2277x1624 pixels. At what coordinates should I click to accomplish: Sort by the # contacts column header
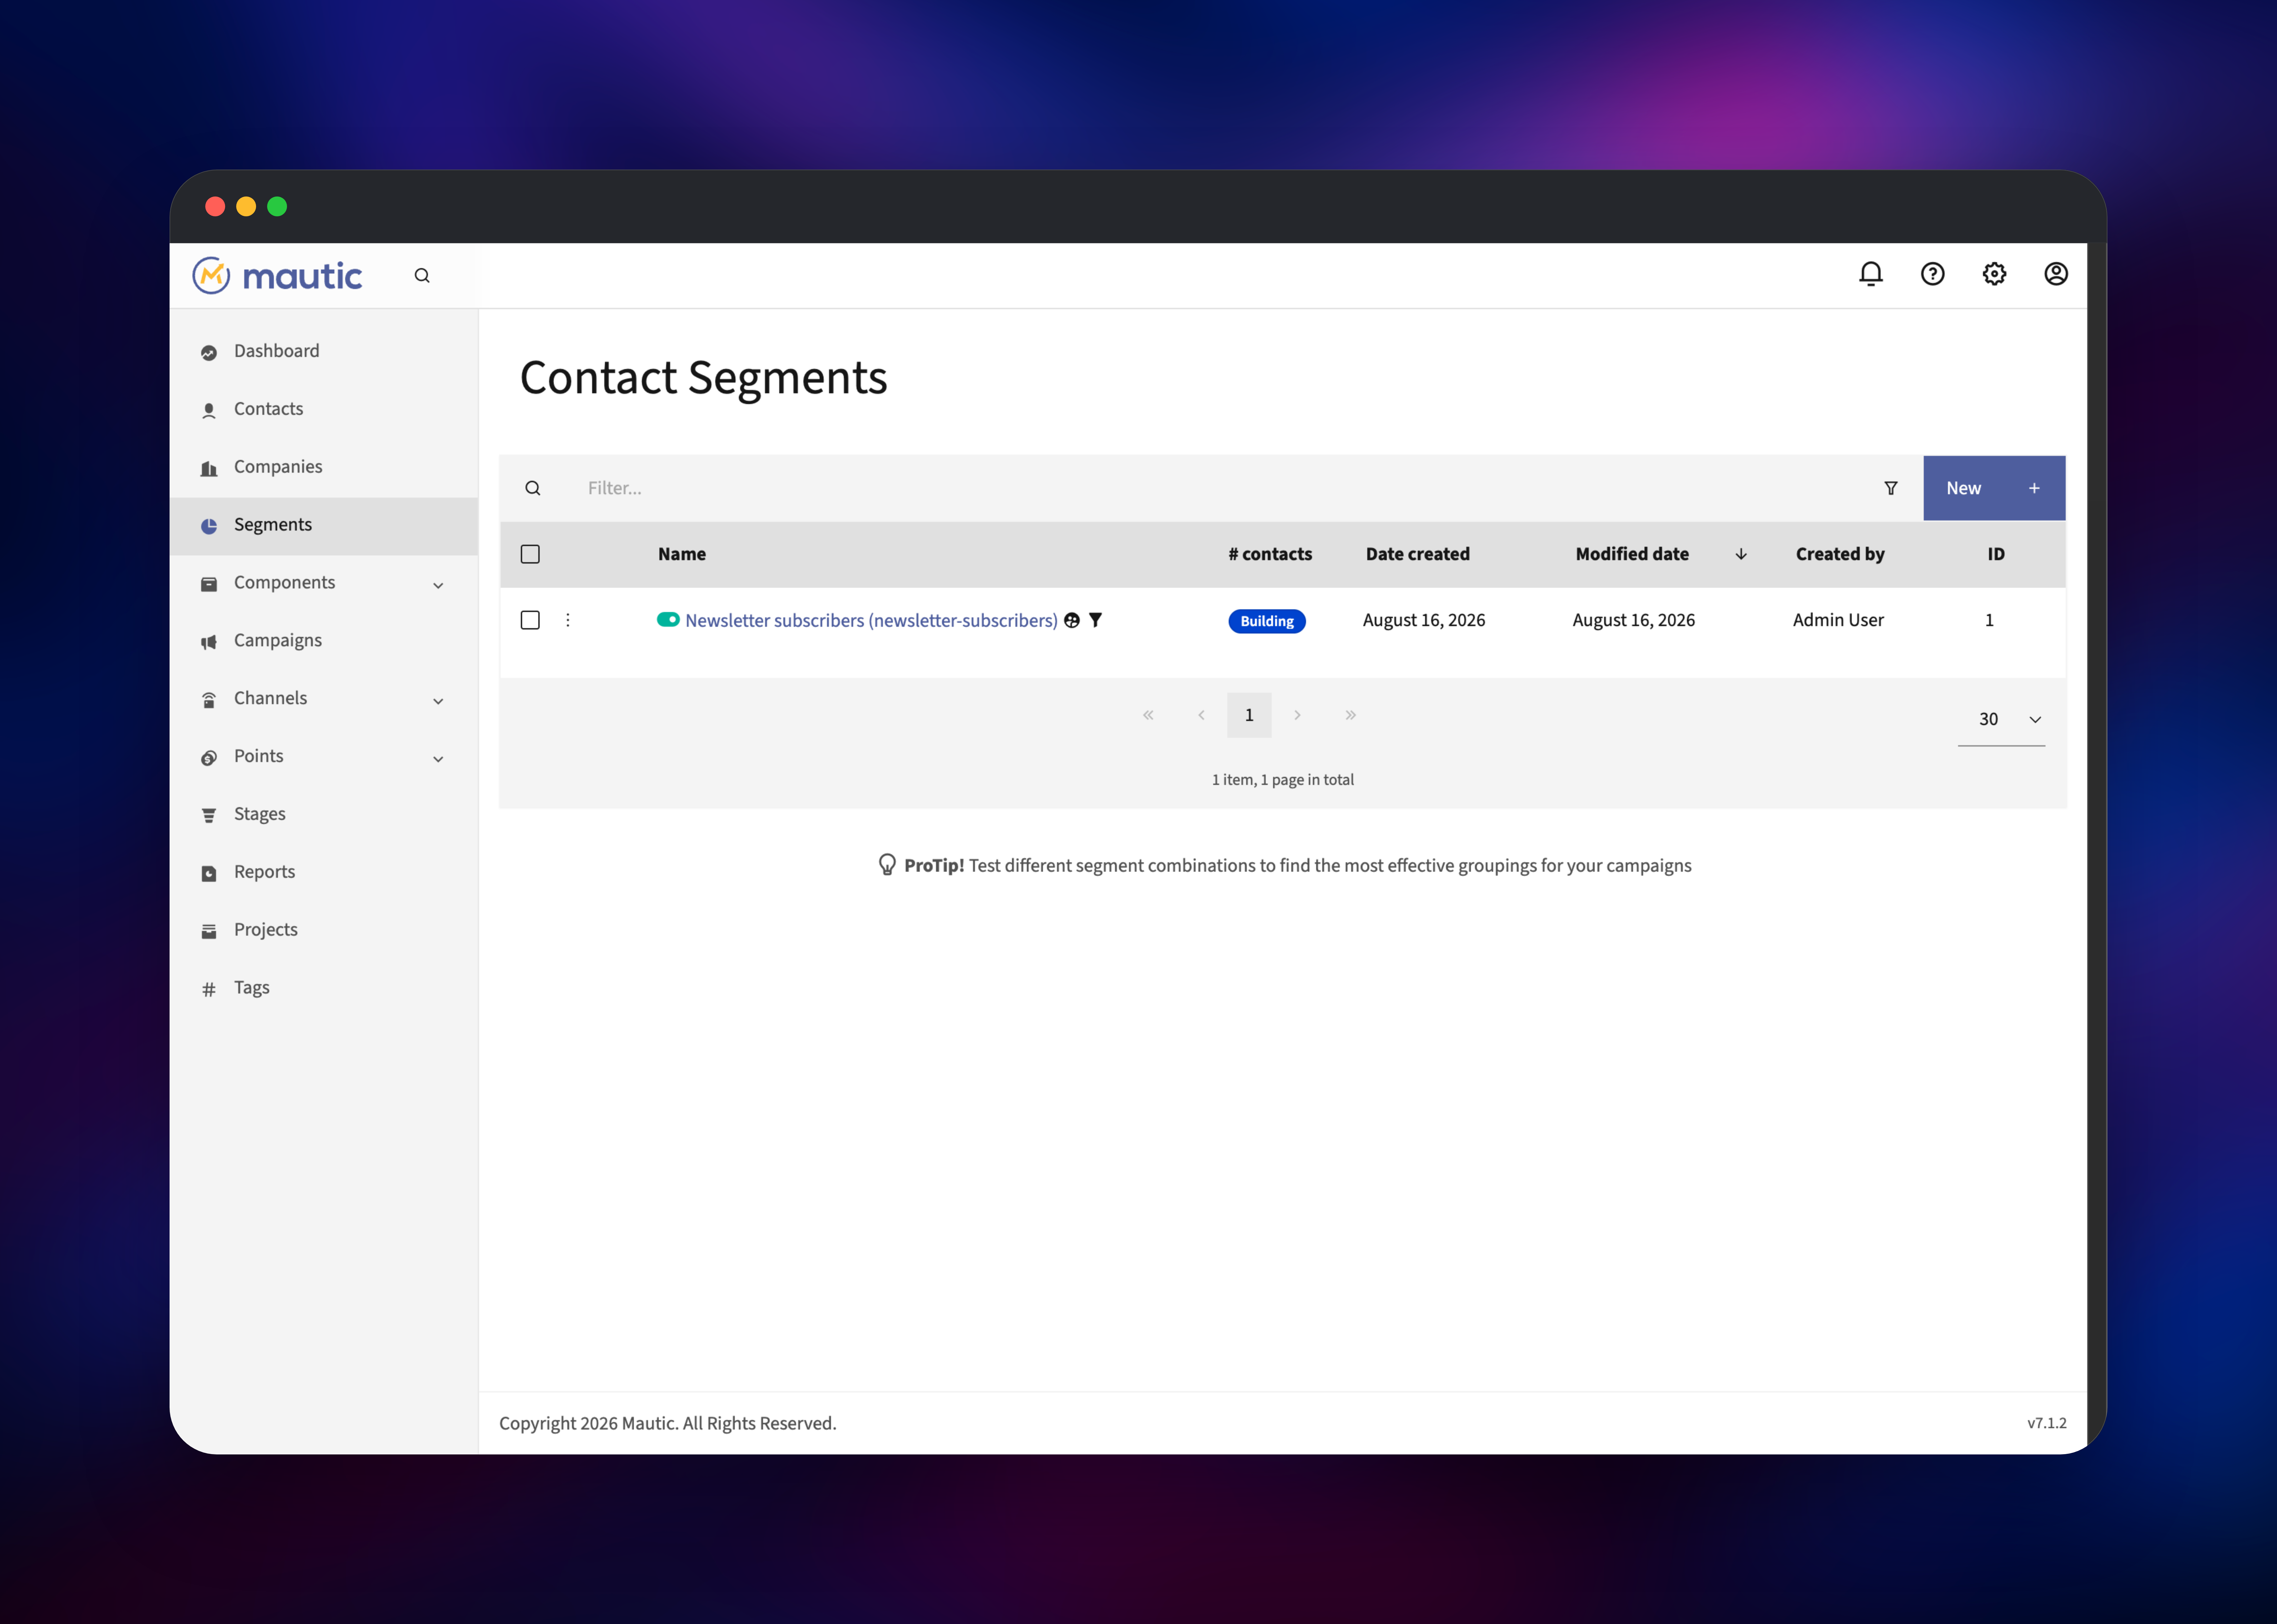point(1270,554)
